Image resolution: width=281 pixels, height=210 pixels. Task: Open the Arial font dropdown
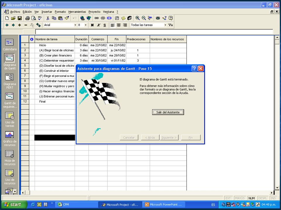[x=75, y=25]
